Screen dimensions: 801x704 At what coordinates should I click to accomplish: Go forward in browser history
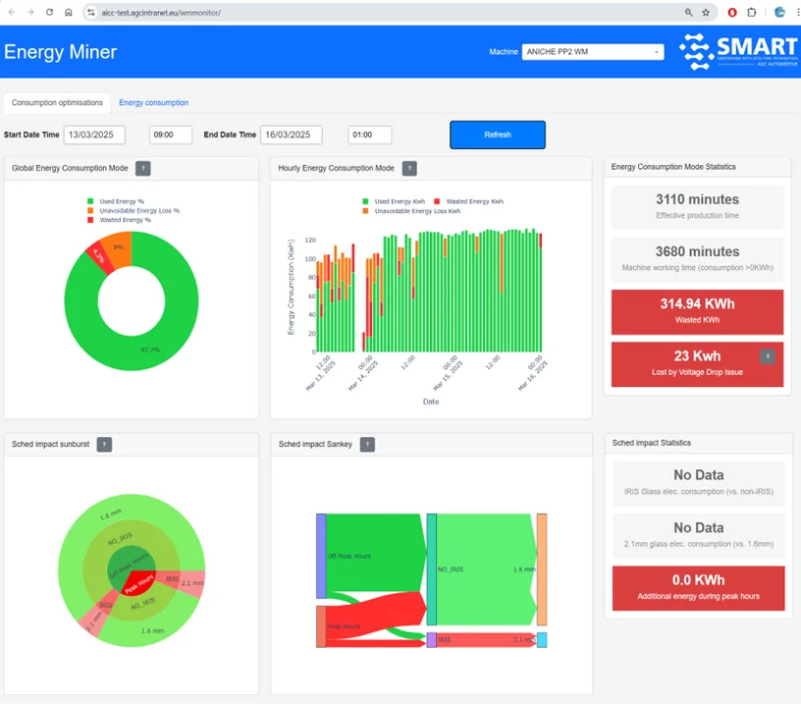[30, 12]
